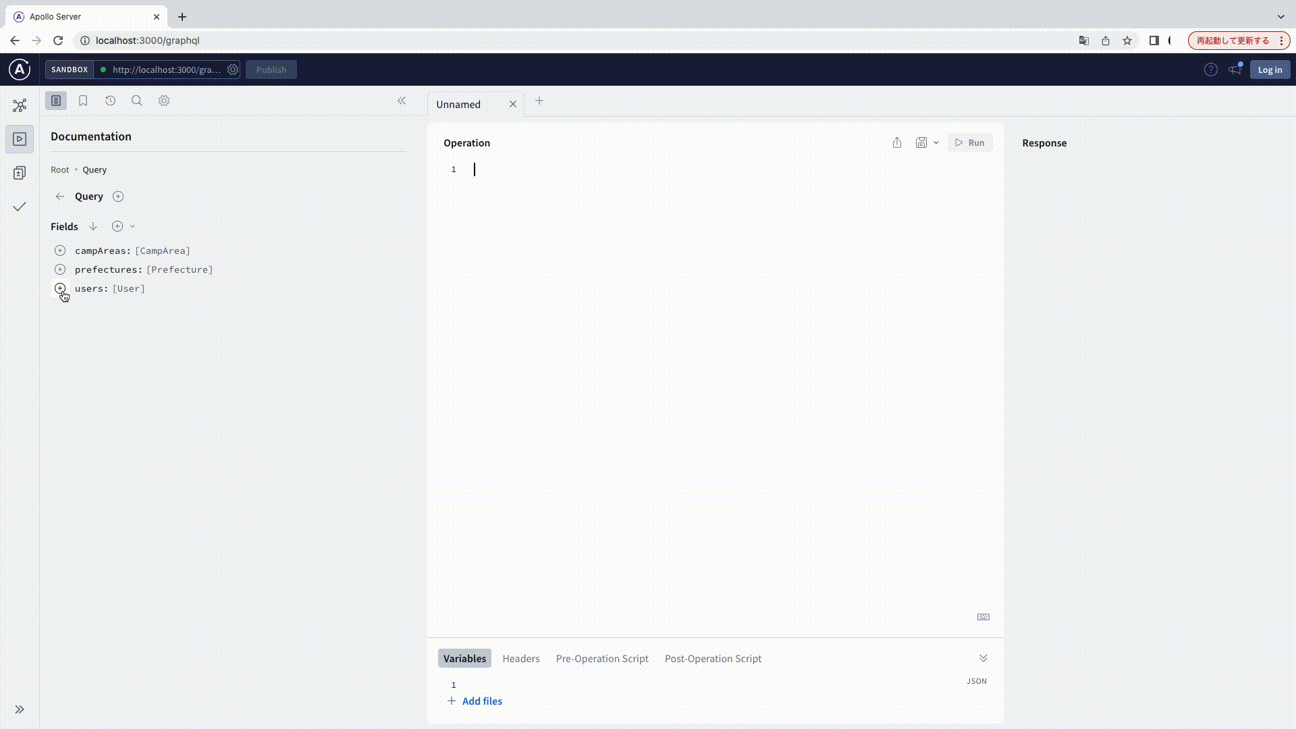1296x729 pixels.
Task: Add the prefectures field to operation
Action: coord(60,269)
